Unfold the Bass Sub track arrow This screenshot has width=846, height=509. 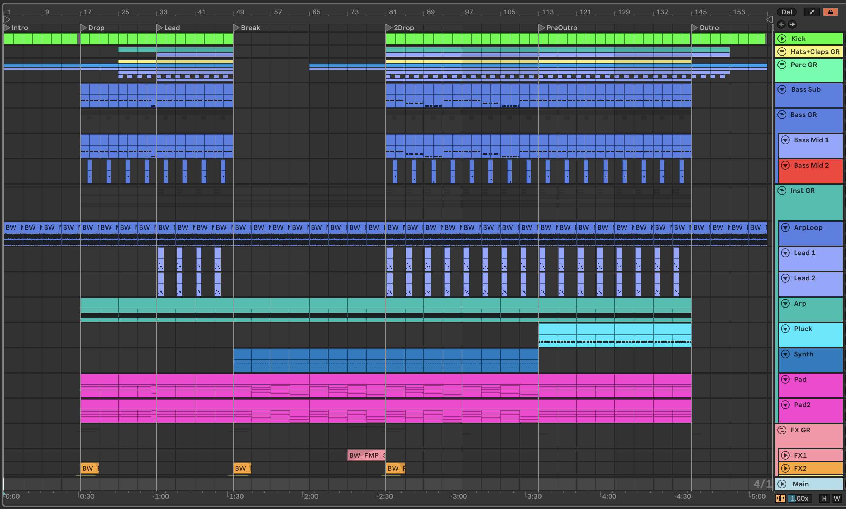(782, 89)
